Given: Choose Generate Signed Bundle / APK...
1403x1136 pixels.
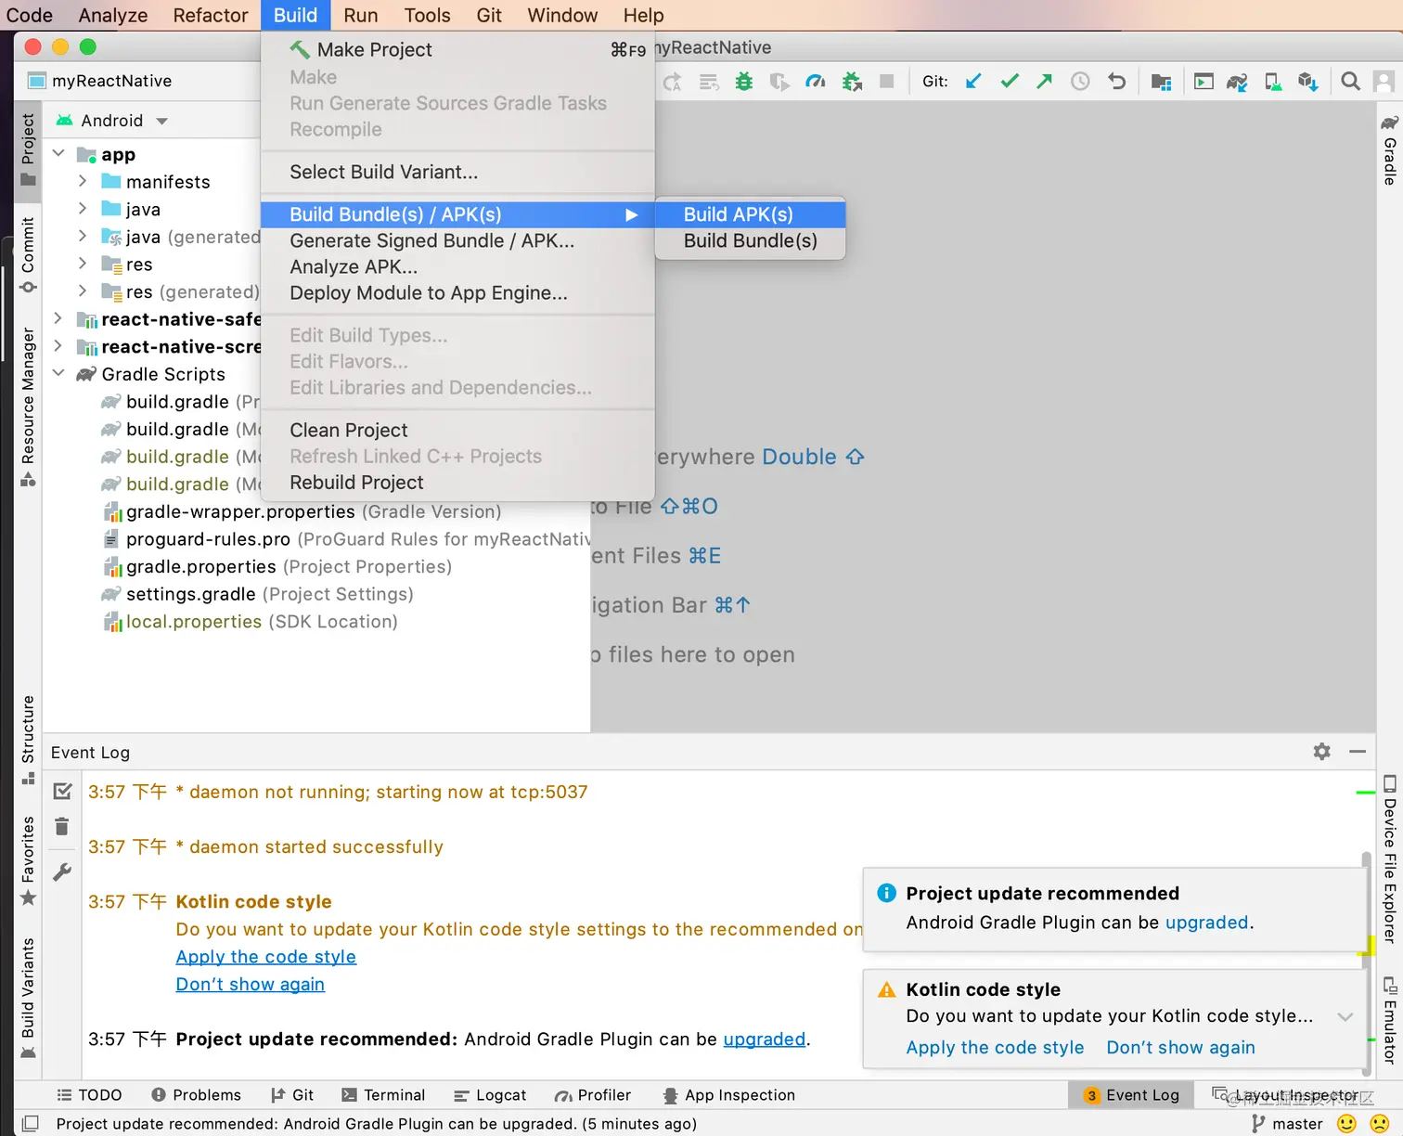Looking at the screenshot, I should coord(457,240).
